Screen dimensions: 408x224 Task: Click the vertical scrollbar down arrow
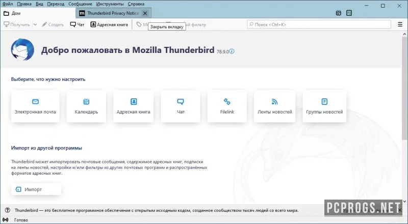coord(404,202)
